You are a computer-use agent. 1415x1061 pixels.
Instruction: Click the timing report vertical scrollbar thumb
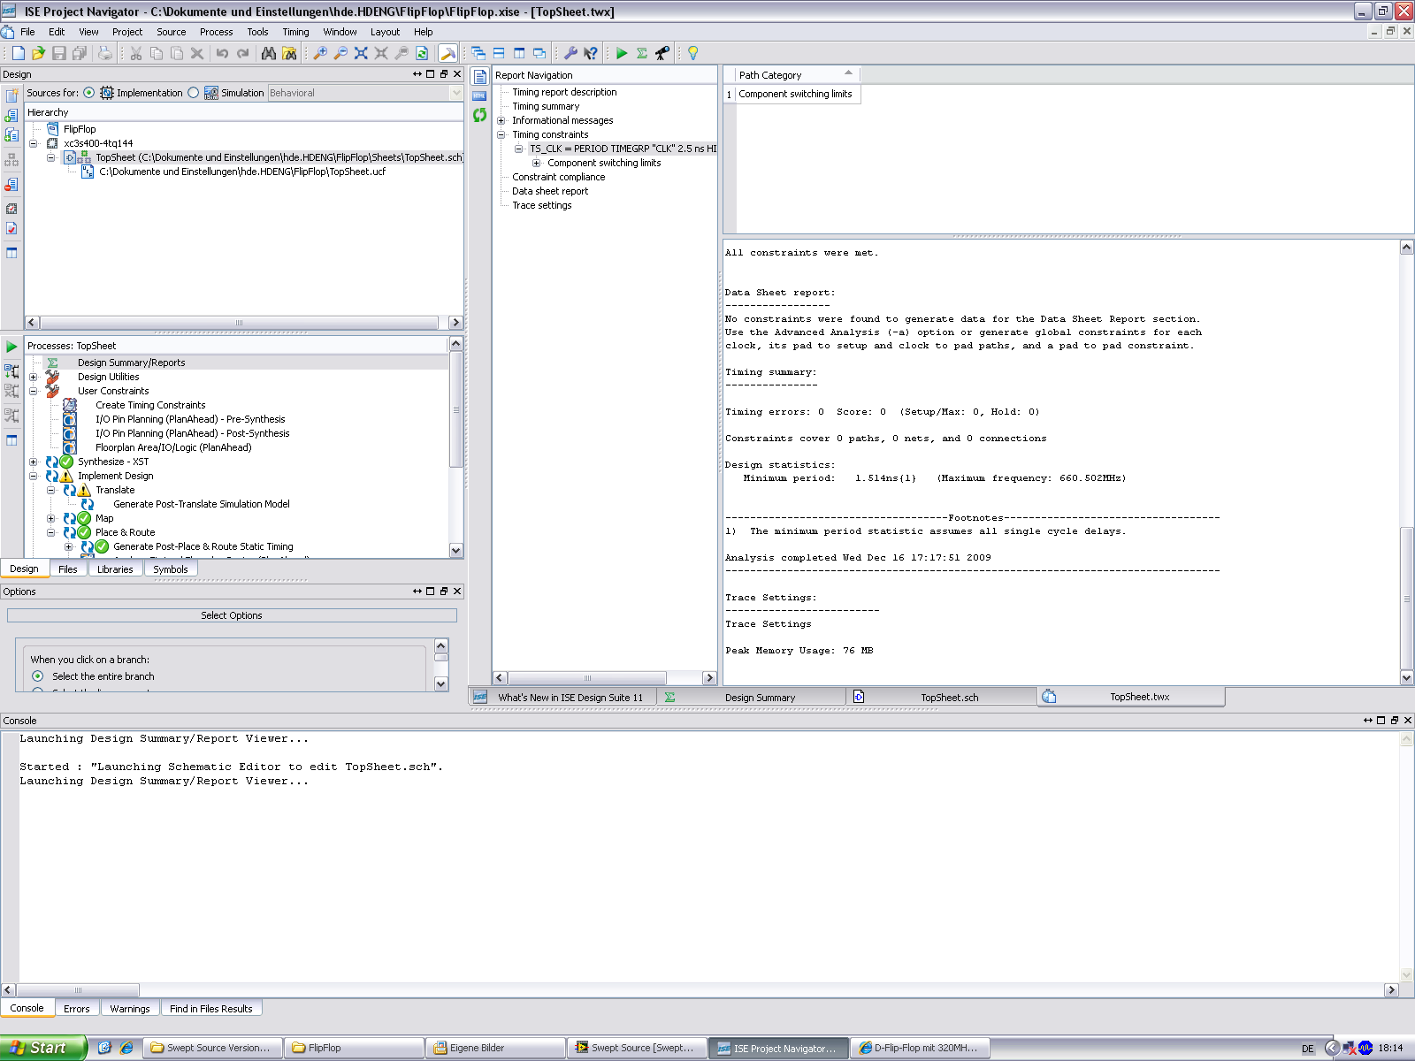tap(1406, 599)
